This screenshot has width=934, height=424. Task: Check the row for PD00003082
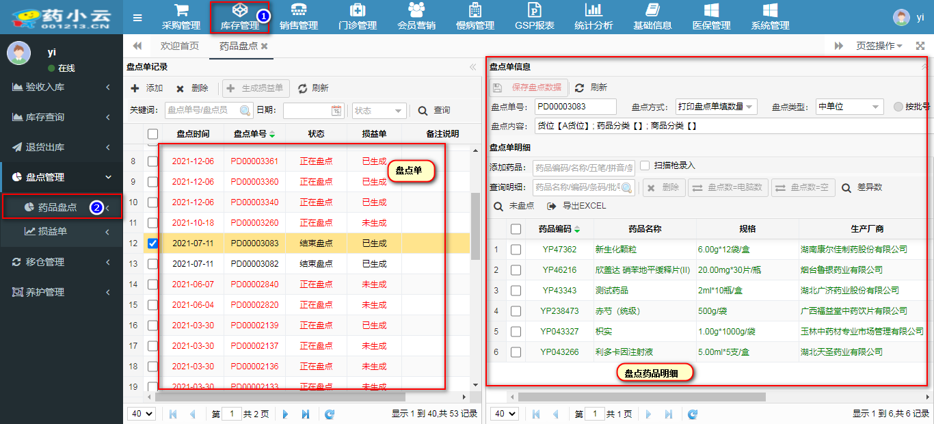click(x=153, y=264)
